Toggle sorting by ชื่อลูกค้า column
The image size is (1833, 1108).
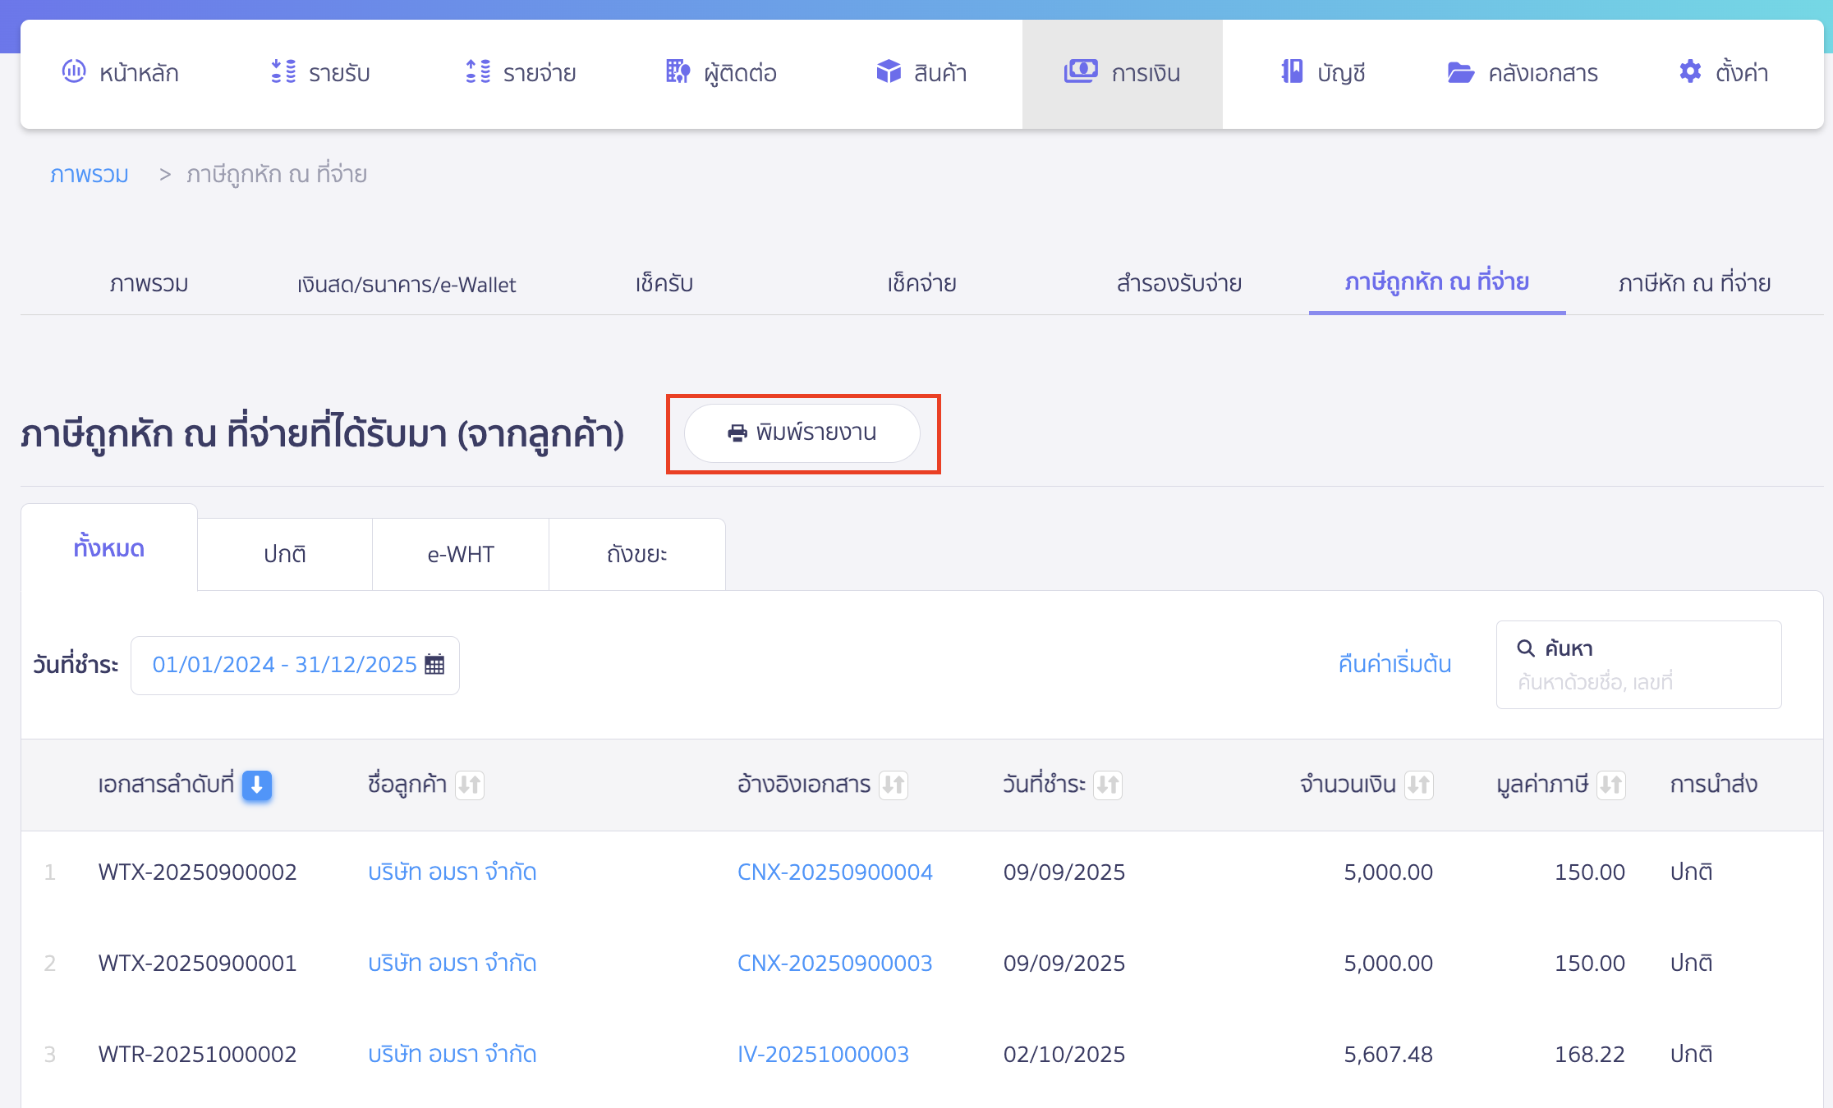pos(470,785)
